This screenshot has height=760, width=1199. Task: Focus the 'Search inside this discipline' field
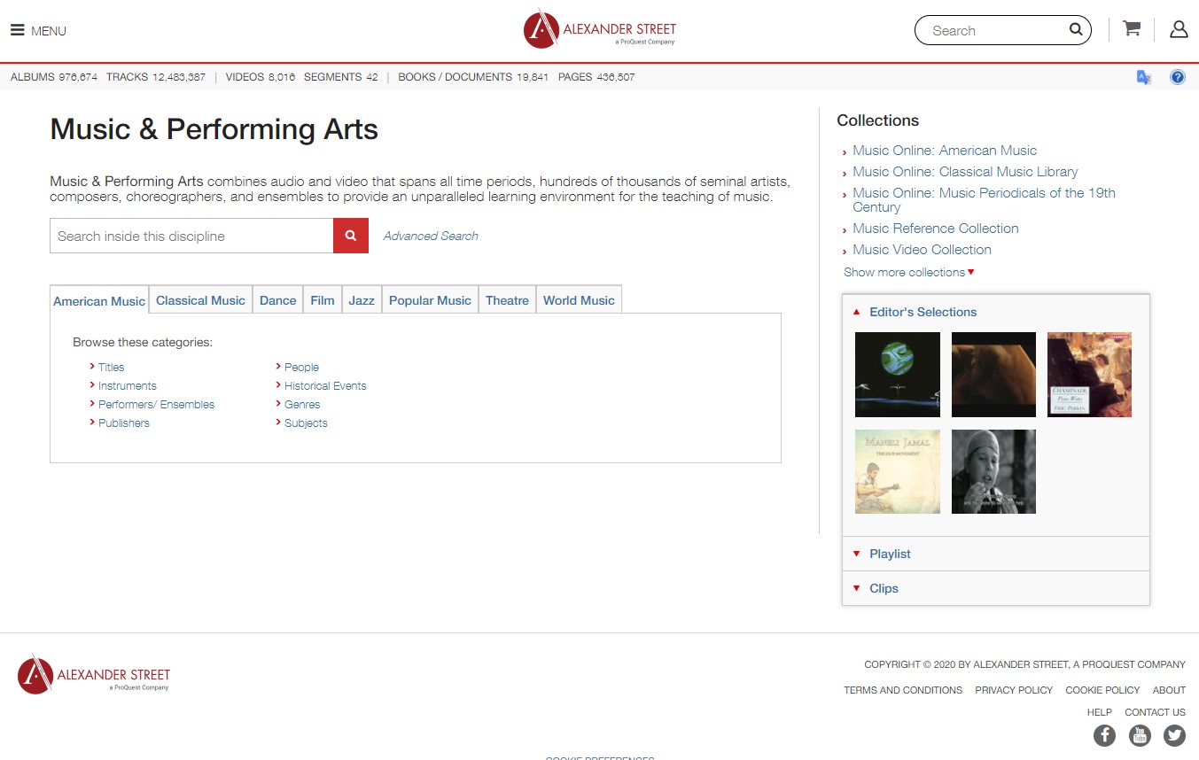click(x=191, y=236)
